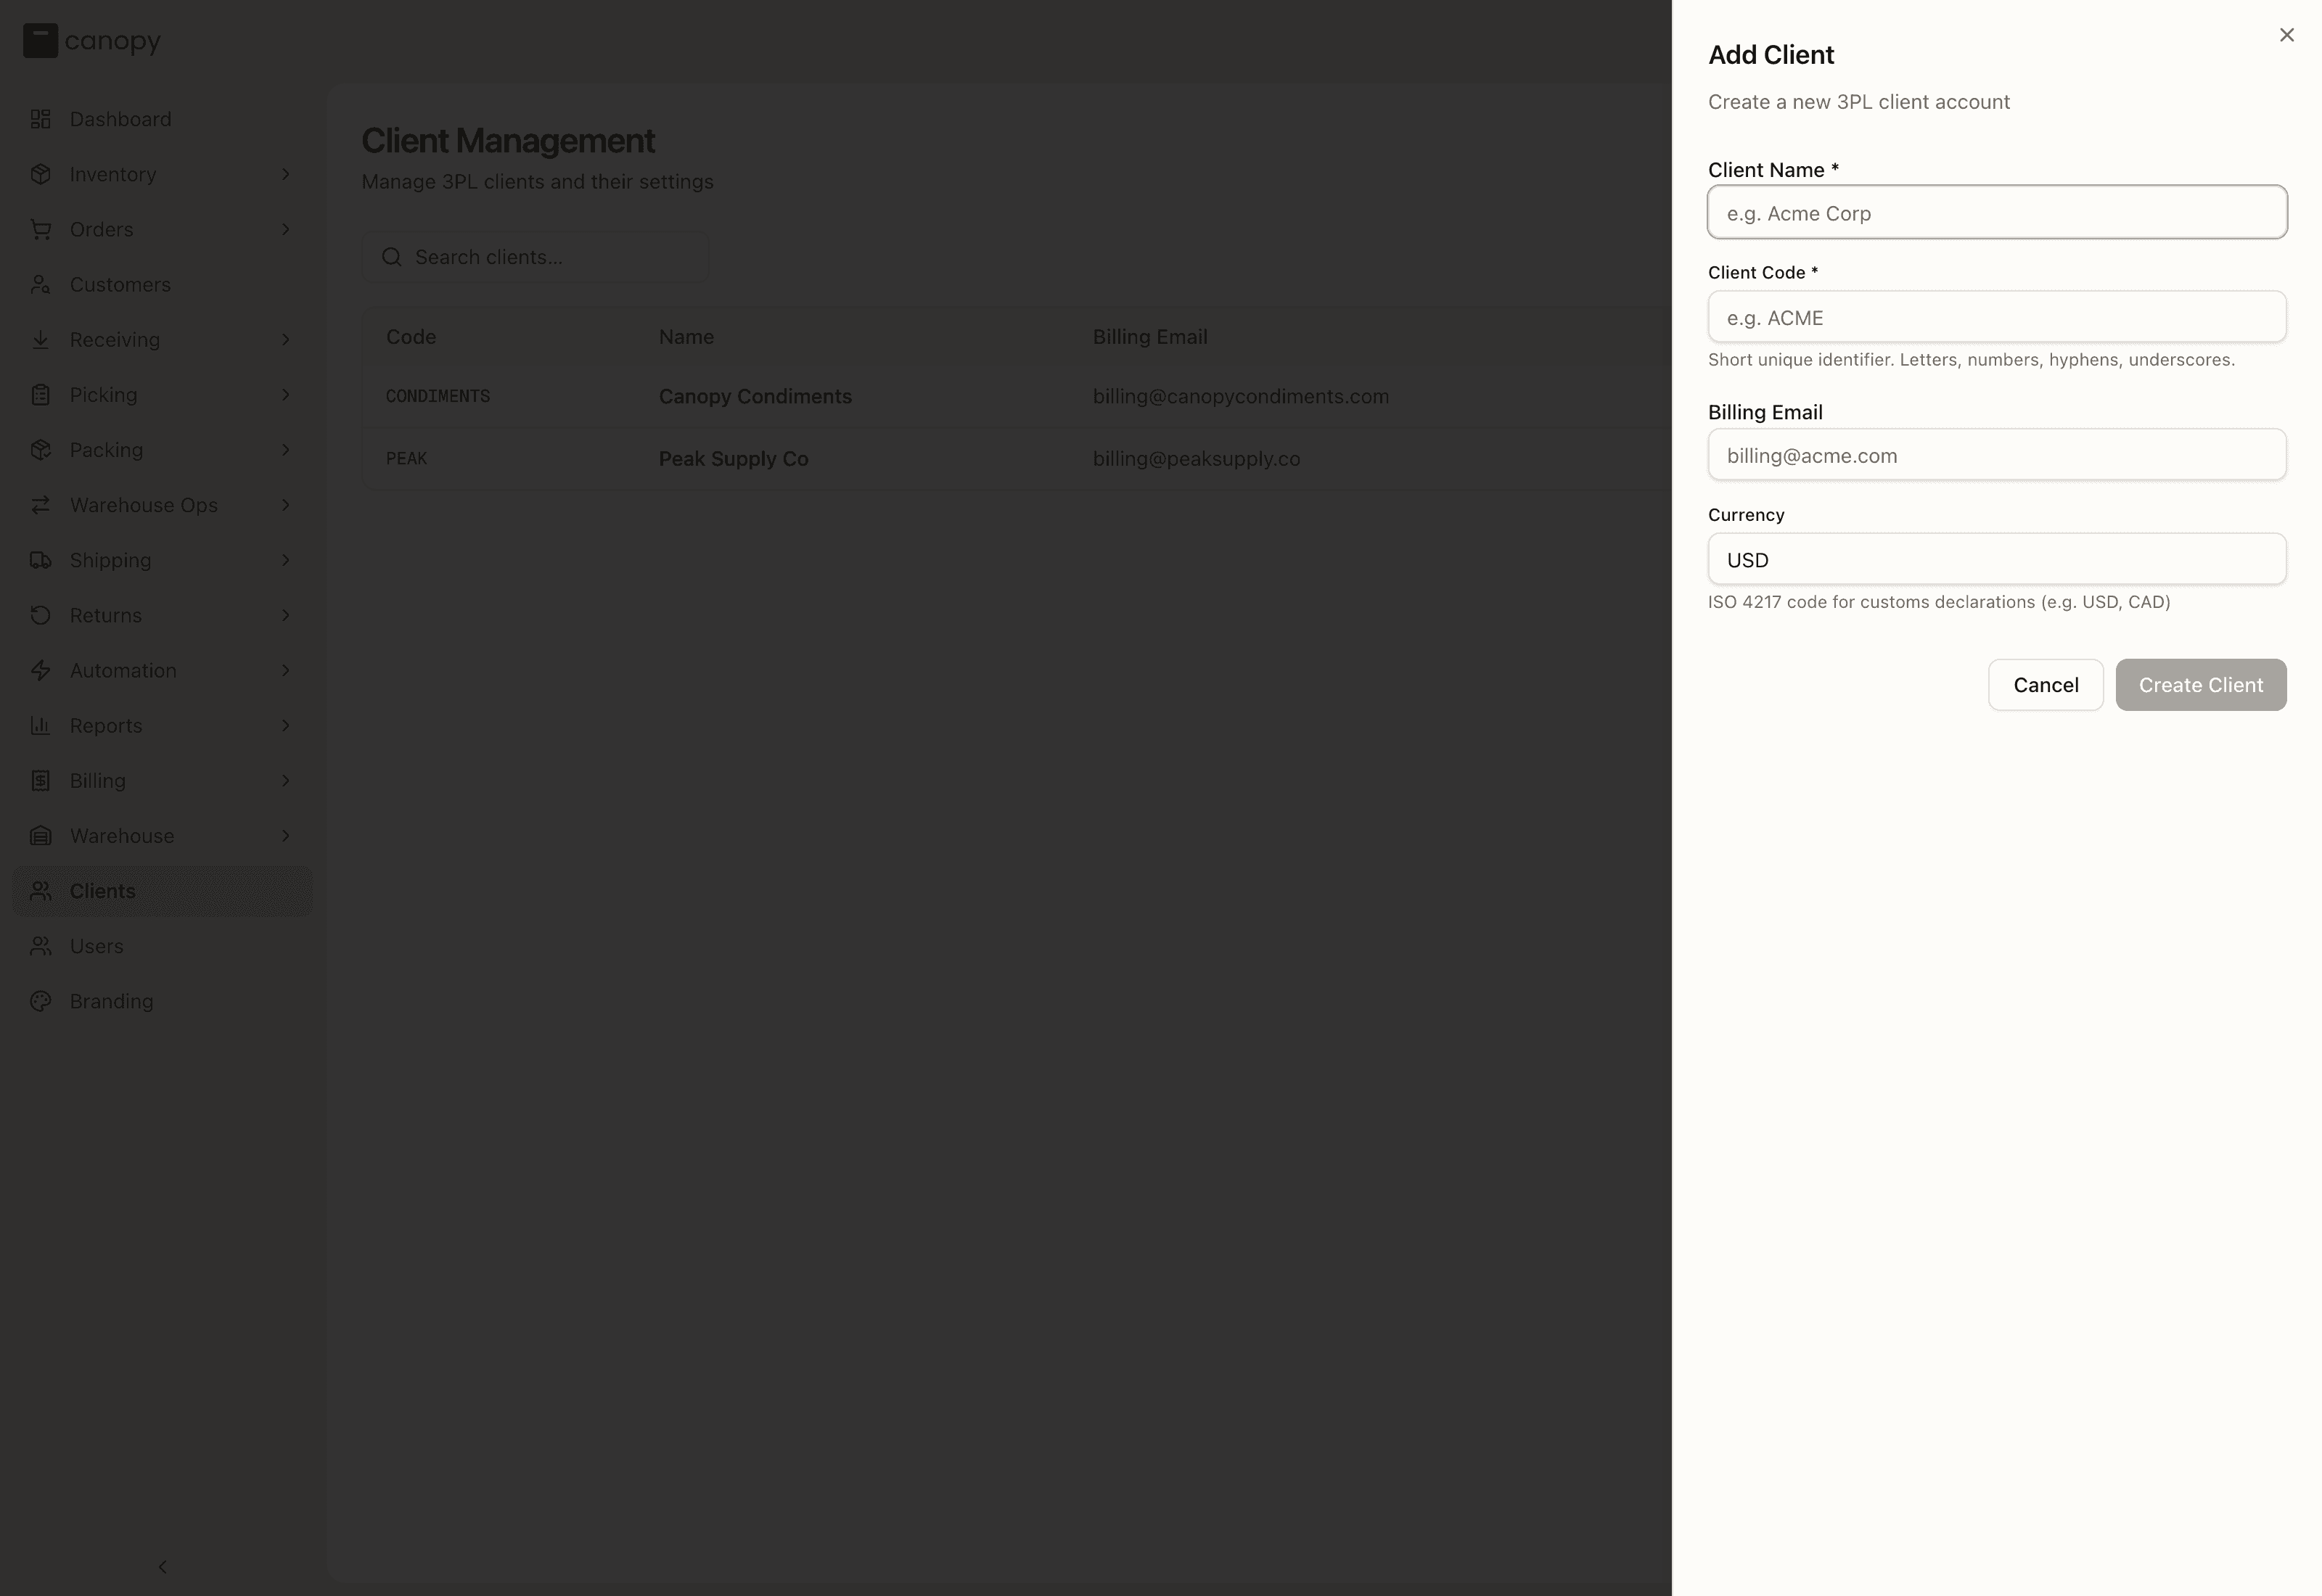This screenshot has height=1596, width=2322.
Task: Click the Dashboard grid icon
Action: click(41, 119)
